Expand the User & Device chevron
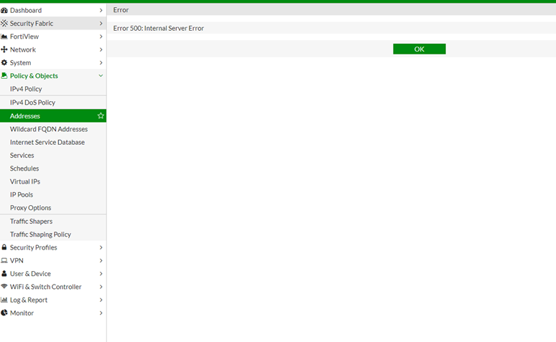Screen dimensions: 556x342 (101, 274)
